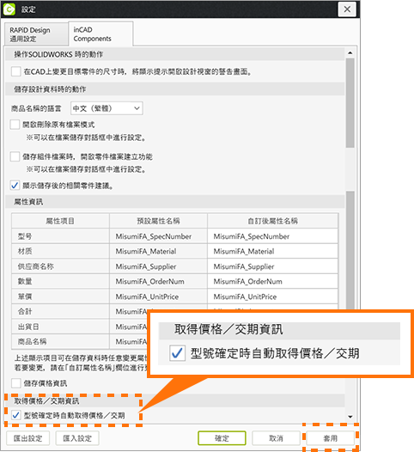This screenshot has width=414, height=452.
Task: Click the green app logo in title bar
Action: point(9,9)
